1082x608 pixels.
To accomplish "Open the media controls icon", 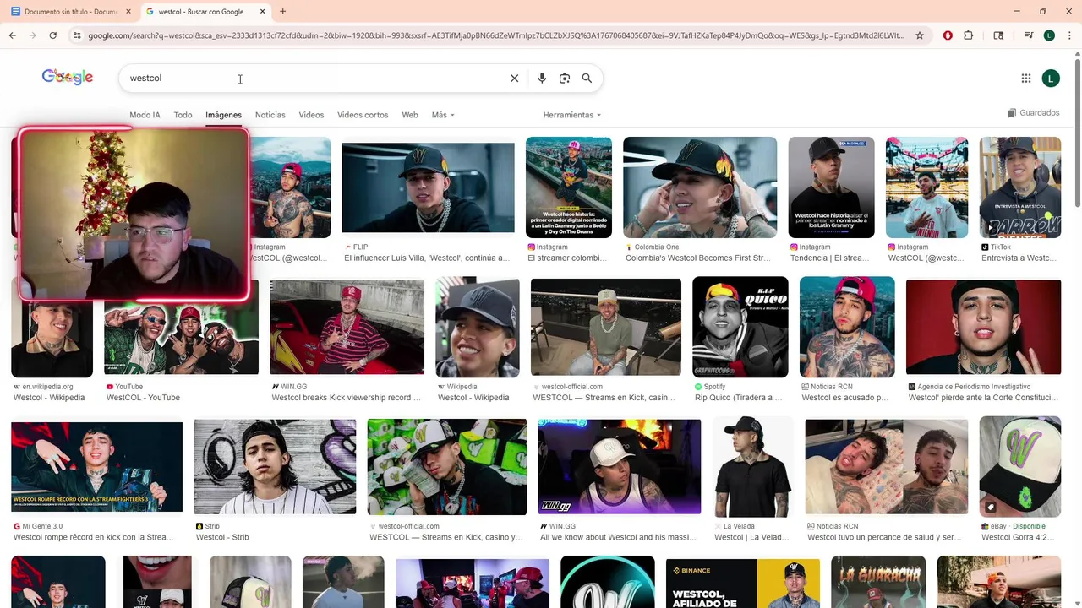I will (x=1029, y=35).
